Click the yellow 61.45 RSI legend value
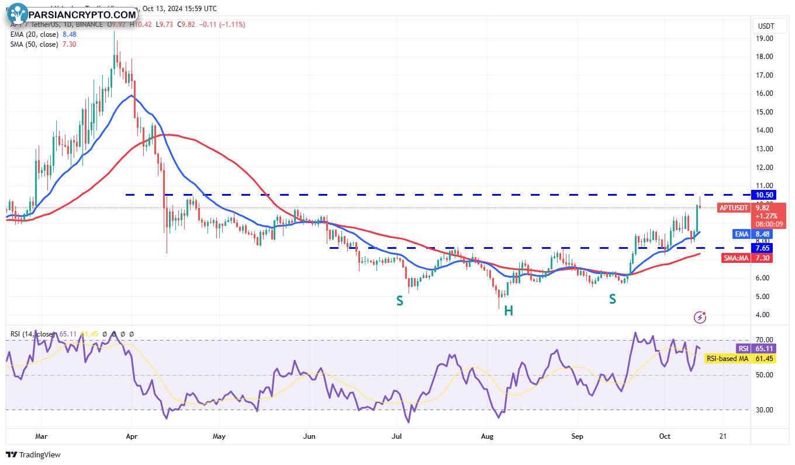 point(89,334)
